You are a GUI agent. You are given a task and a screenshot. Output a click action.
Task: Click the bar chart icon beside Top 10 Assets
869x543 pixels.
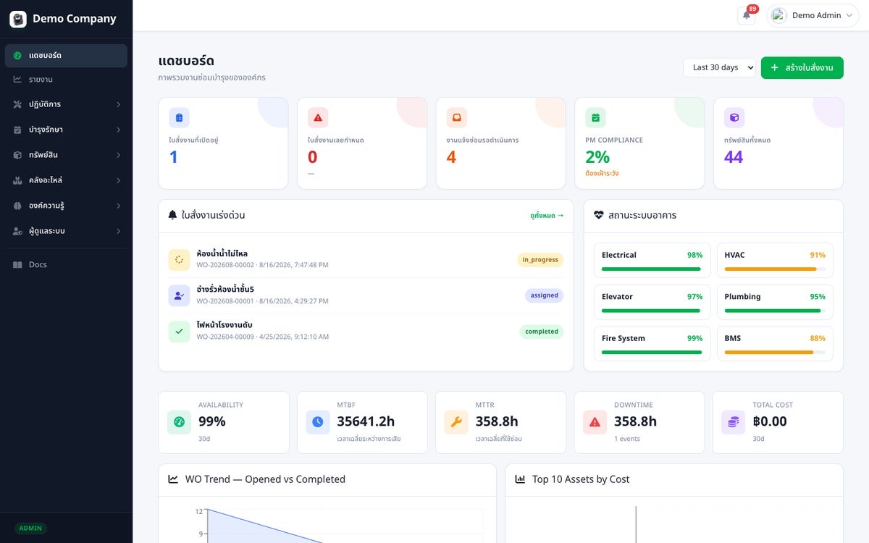[520, 479]
